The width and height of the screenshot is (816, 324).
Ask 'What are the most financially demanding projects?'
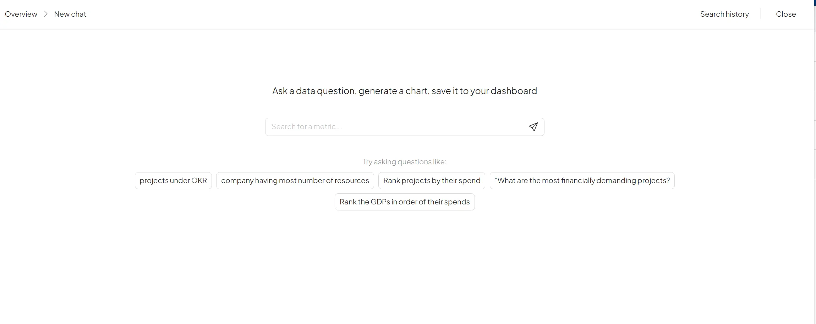[x=582, y=181]
